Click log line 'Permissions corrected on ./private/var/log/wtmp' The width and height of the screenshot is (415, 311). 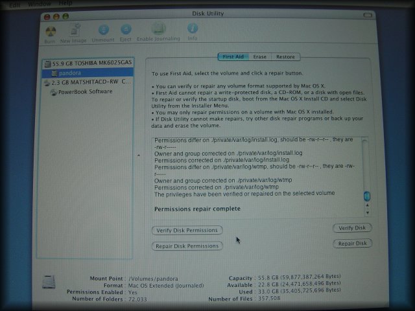217,187
